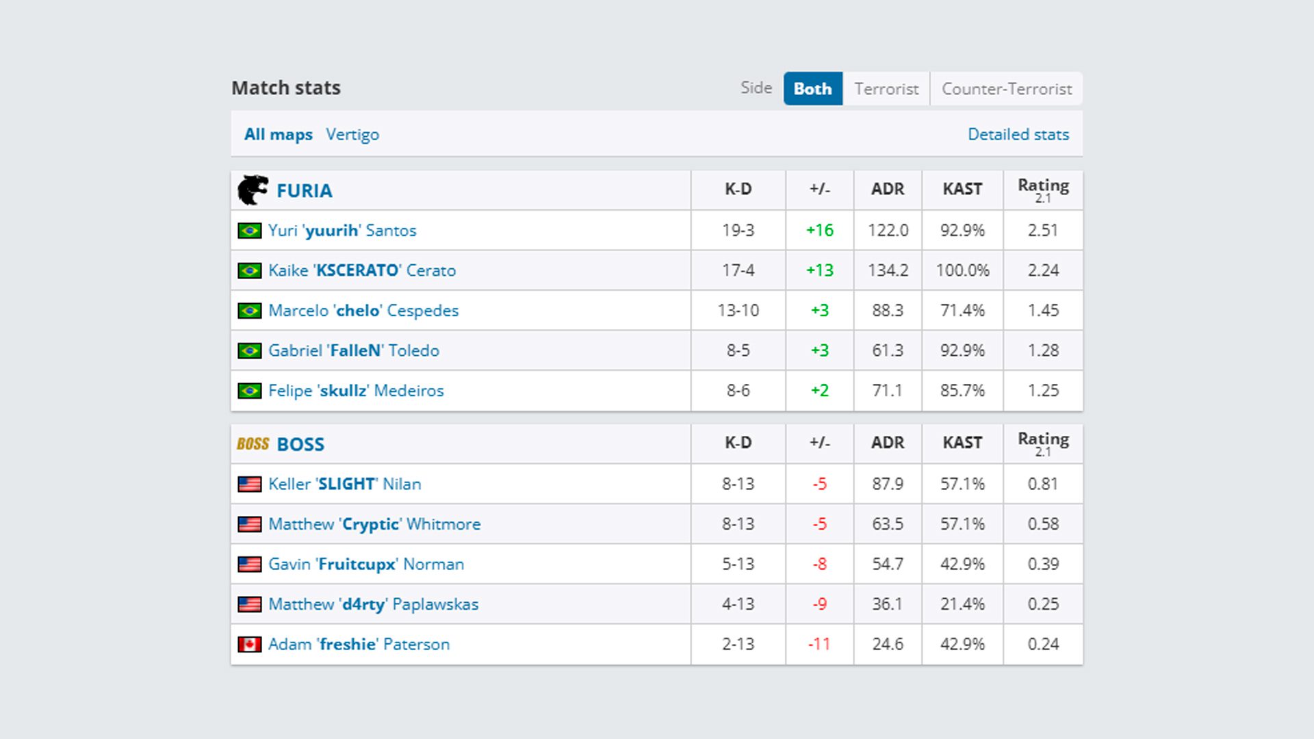Open the FURIA team page link
The height and width of the screenshot is (739, 1314).
(305, 190)
